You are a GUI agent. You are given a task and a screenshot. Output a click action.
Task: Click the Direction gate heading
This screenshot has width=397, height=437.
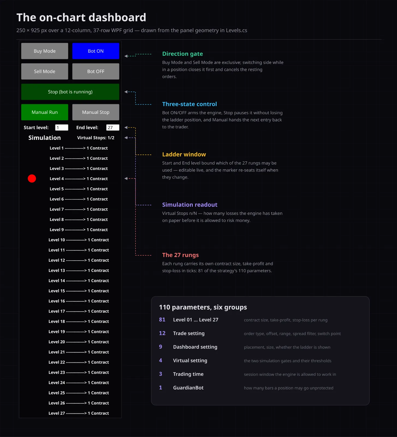[182, 54]
